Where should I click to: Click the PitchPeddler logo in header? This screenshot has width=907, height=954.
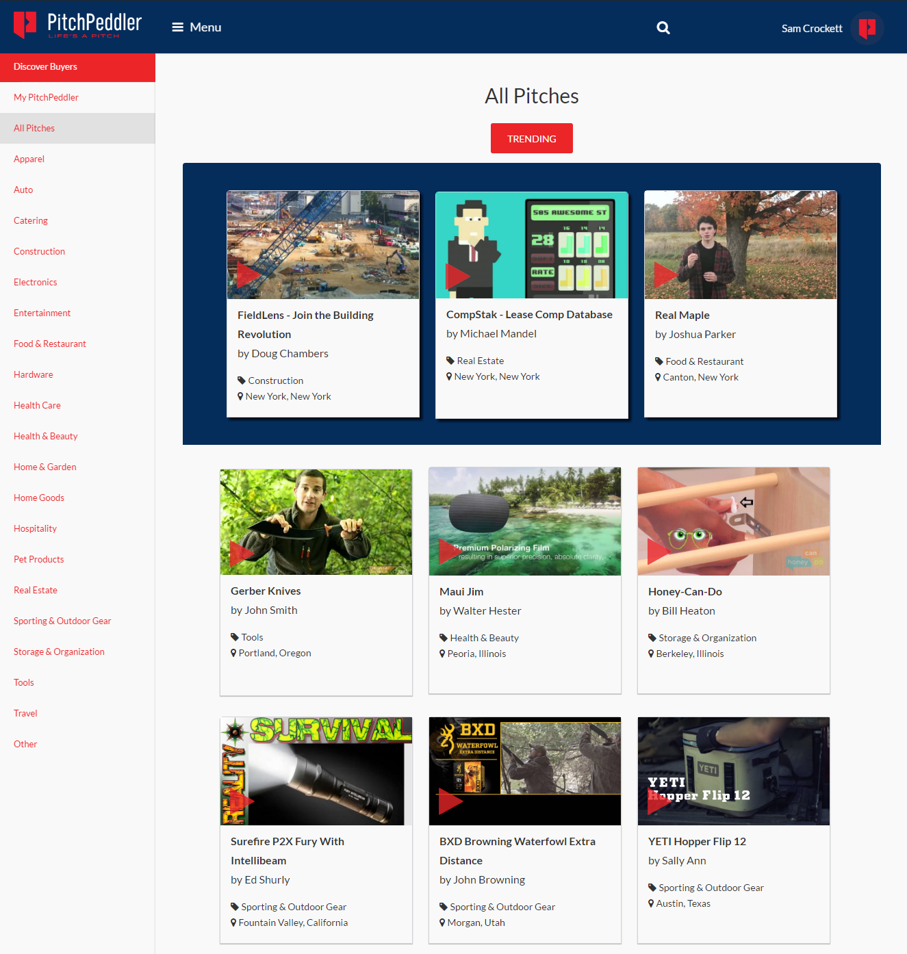(x=77, y=26)
